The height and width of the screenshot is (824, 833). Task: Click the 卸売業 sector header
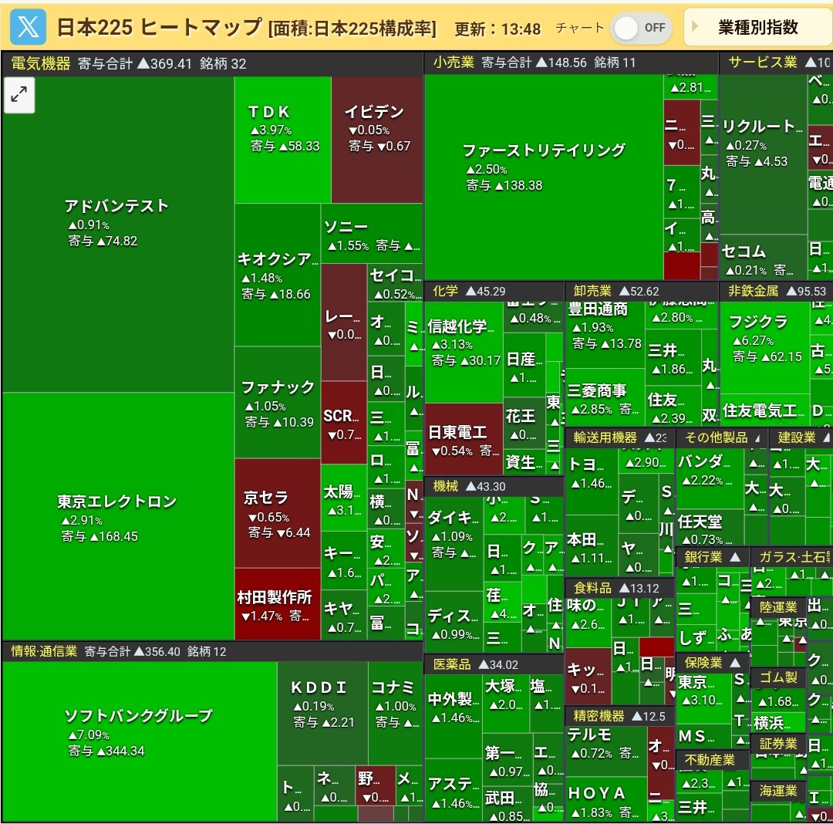coord(641,291)
